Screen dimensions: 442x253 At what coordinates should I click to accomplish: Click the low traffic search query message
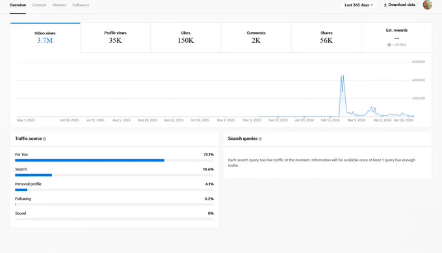321,163
